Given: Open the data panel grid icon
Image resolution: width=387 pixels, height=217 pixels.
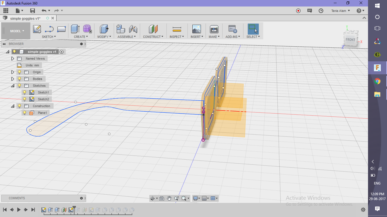Looking at the screenshot, I should click(6, 11).
